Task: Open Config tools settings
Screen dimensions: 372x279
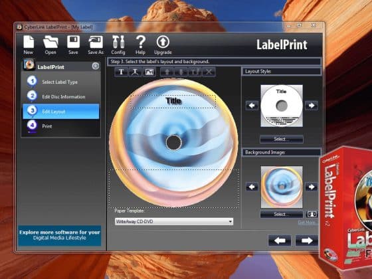Action: point(118,45)
